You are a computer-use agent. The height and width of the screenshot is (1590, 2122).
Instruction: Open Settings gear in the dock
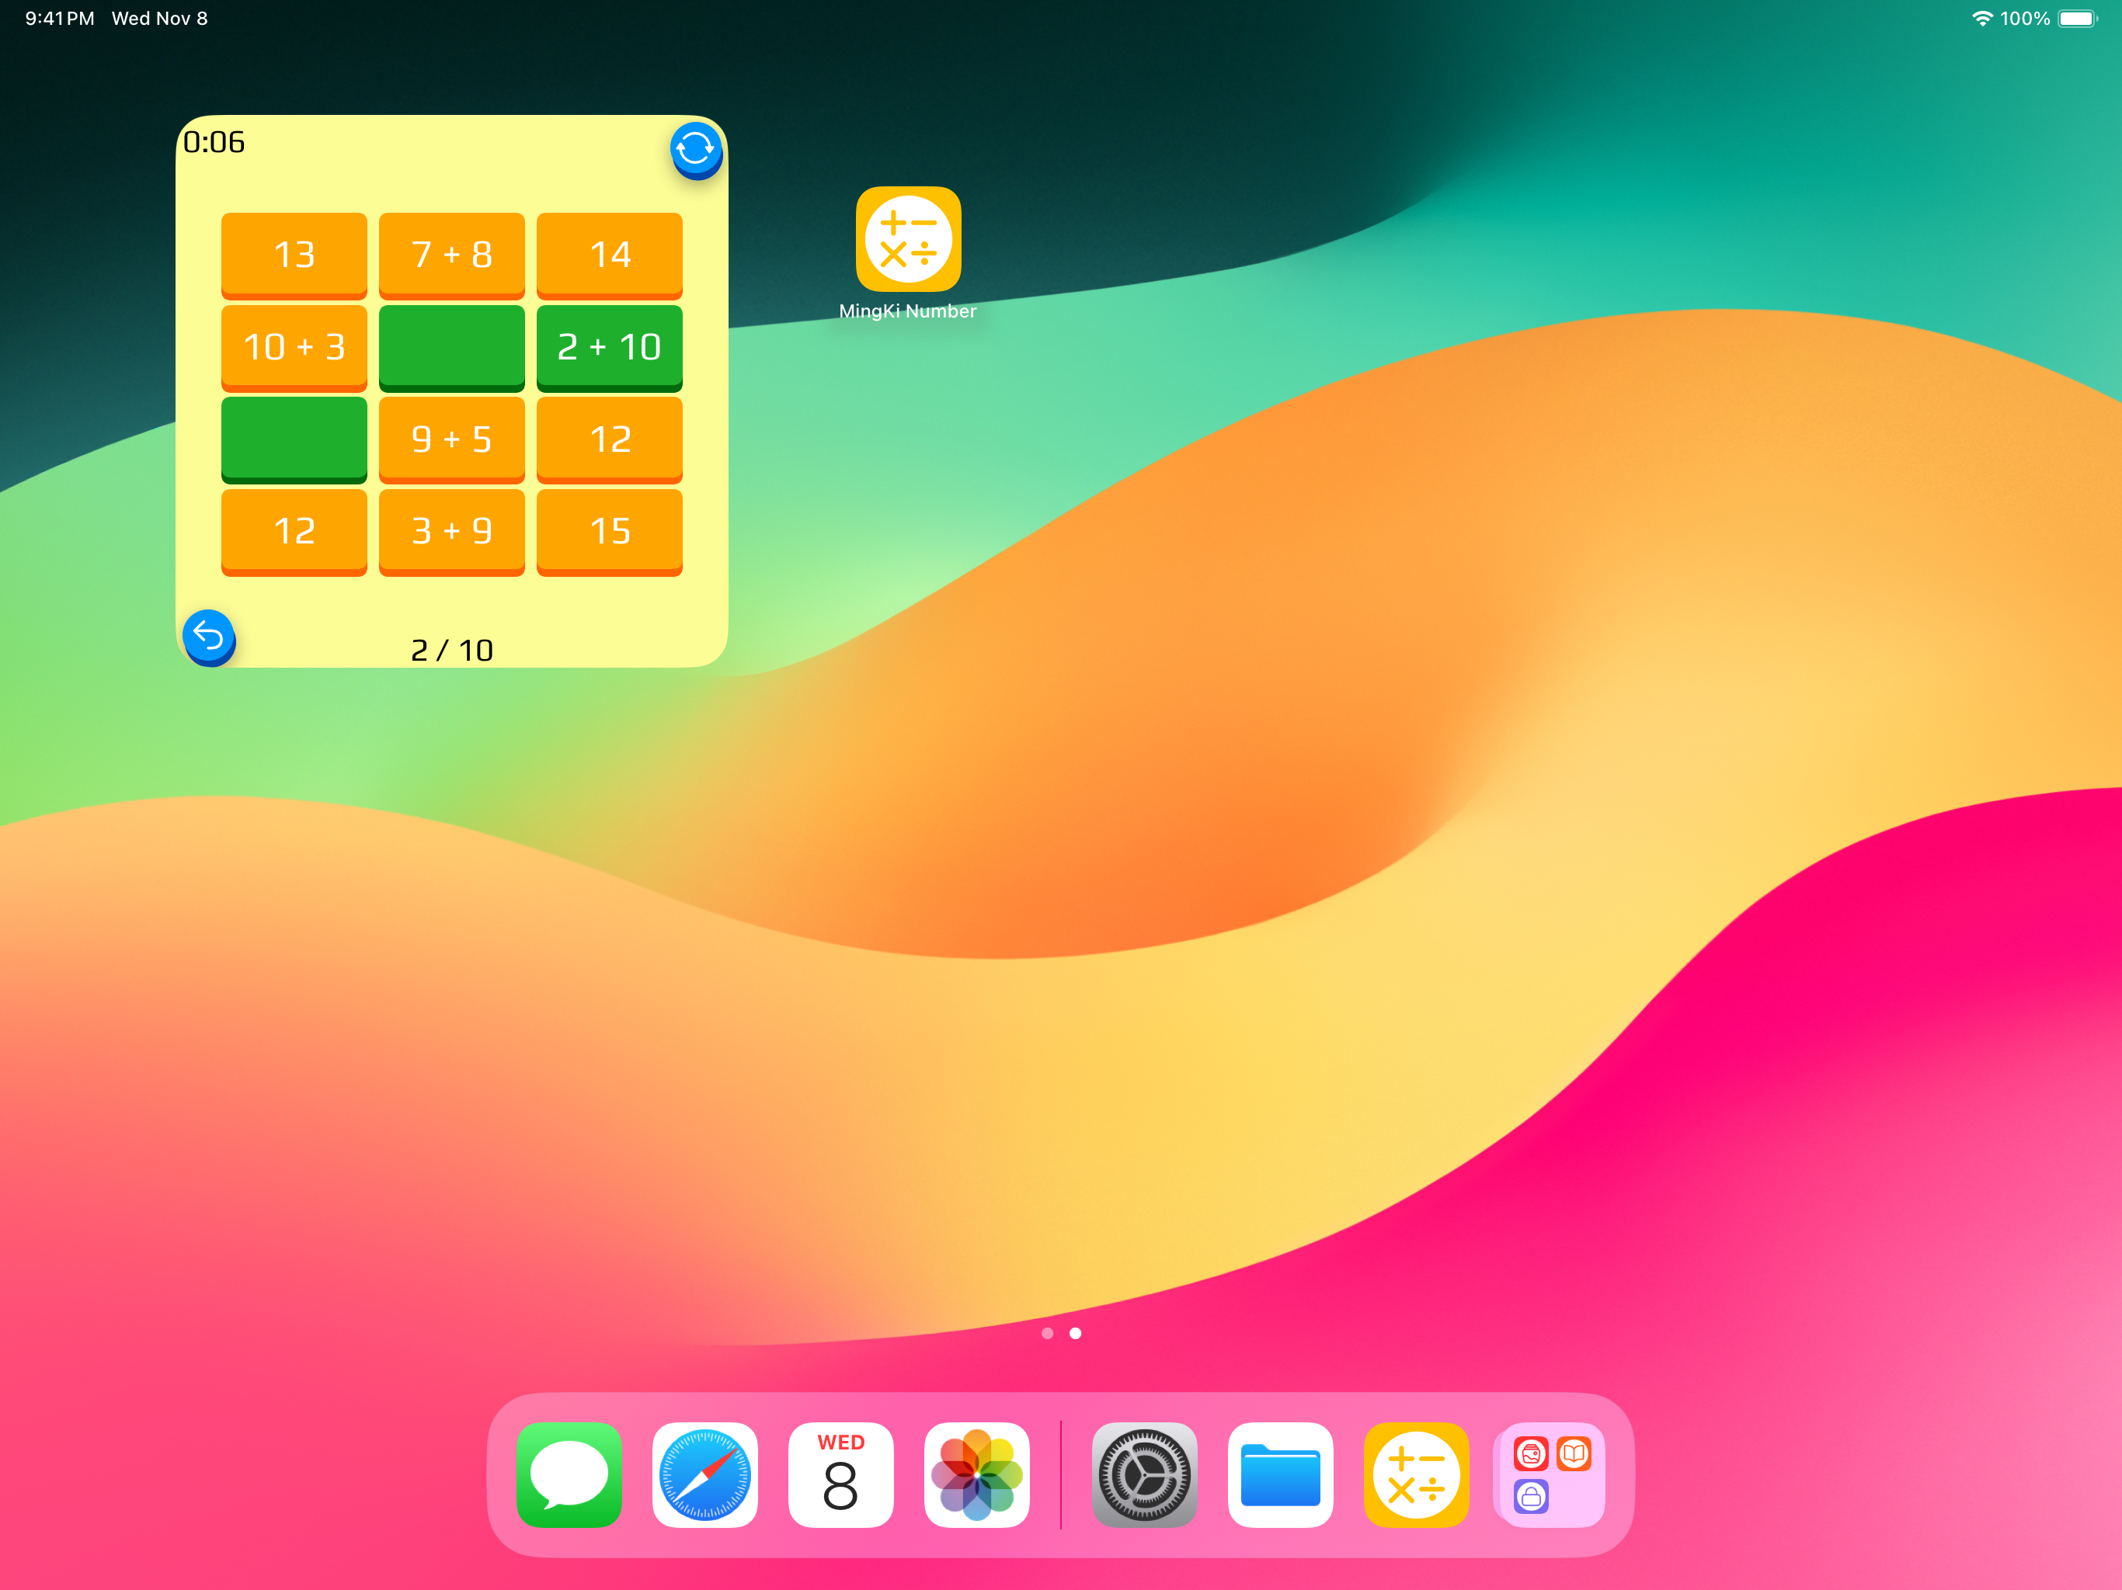(x=1143, y=1474)
